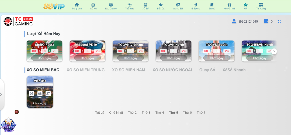Play TCGVN South via Chơi ngay
The width and height of the screenshot is (291, 135).
pos(217,58)
